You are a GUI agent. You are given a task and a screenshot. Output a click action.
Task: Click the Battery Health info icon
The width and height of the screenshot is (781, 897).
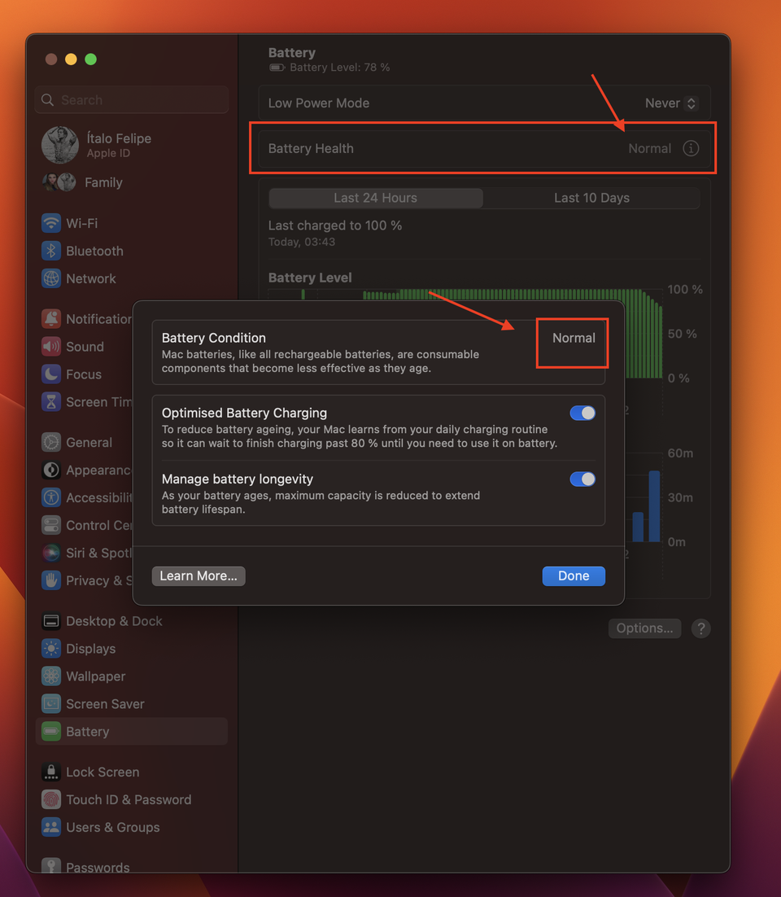tap(691, 148)
